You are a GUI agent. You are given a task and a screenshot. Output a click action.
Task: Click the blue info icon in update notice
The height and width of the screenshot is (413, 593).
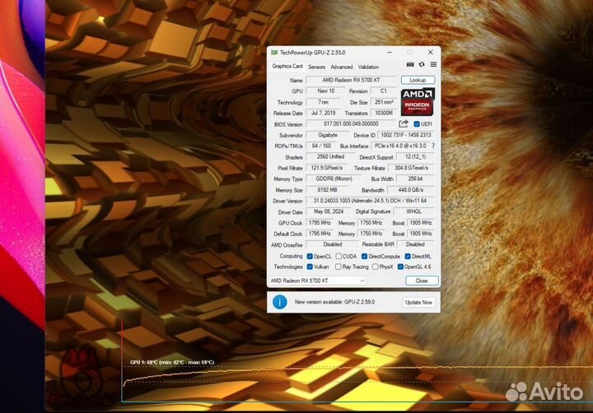pyautogui.click(x=280, y=302)
